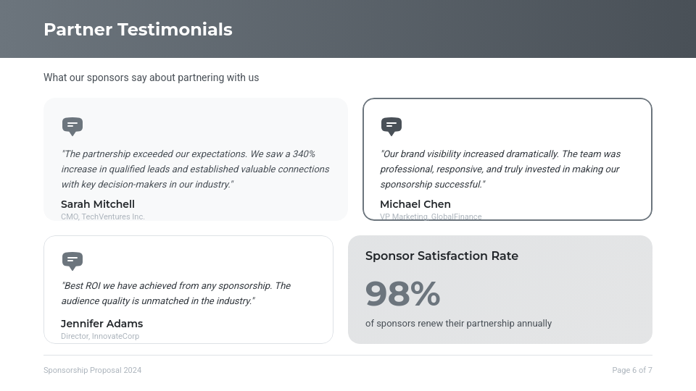This screenshot has height=391, width=696.
Task: Click the Page 6 of 7 indicator
Action: (631, 370)
